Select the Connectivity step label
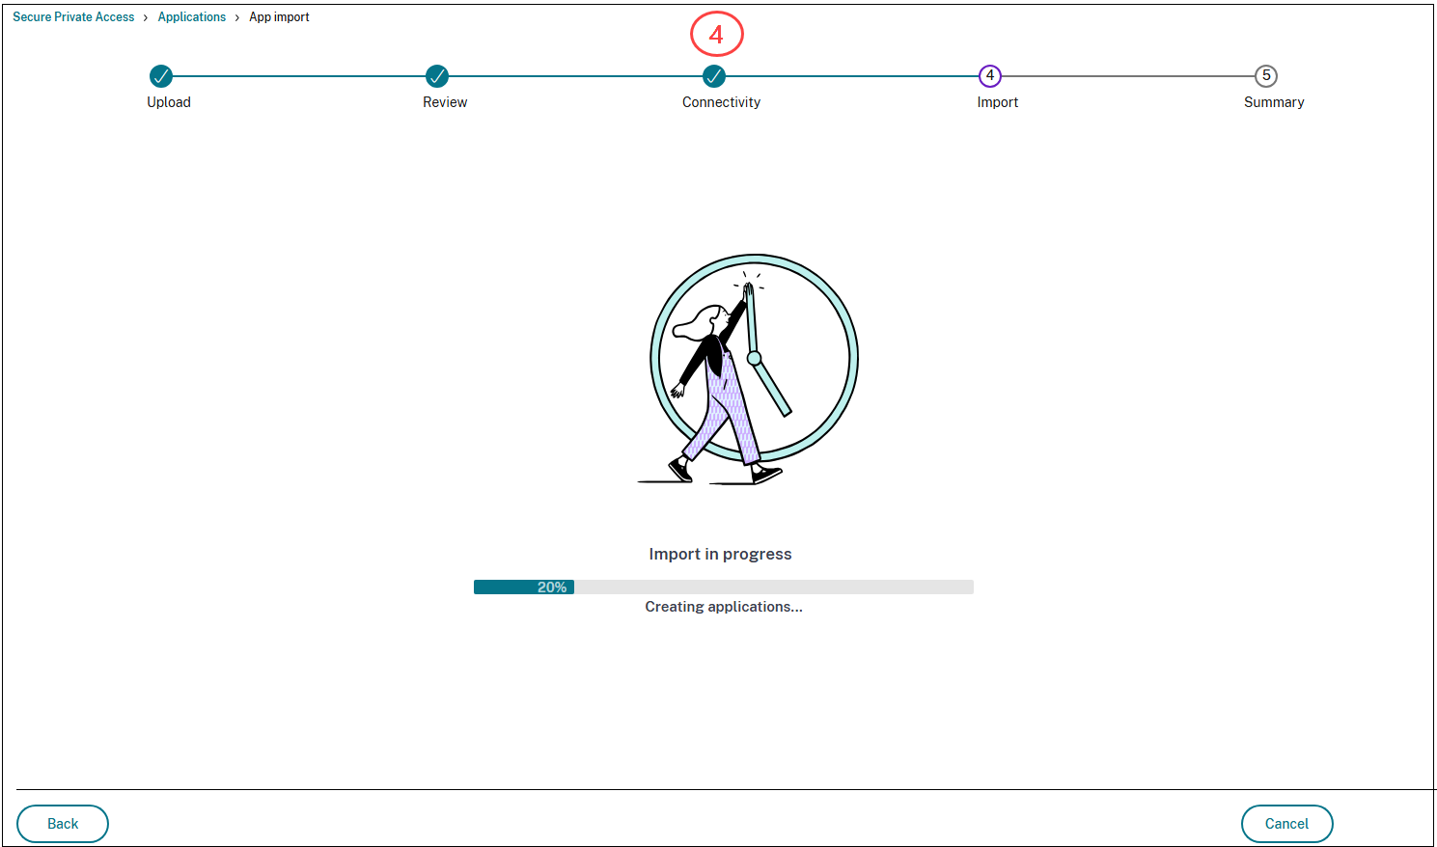The image size is (1437, 847). click(721, 101)
